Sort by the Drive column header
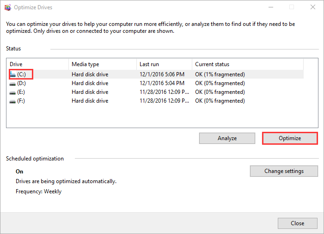 [x=38, y=64]
